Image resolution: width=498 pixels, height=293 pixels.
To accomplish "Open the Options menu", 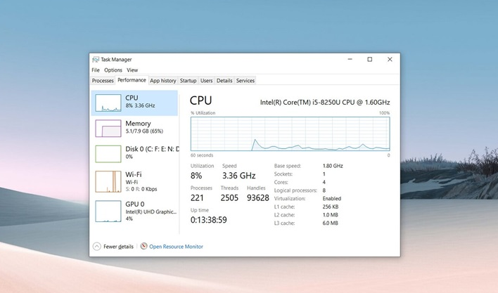I will tap(113, 70).
